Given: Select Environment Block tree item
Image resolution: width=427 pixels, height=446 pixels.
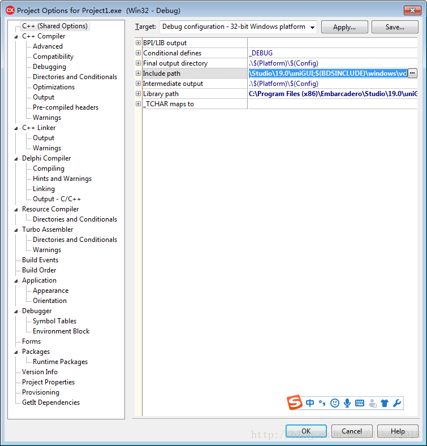Looking at the screenshot, I should pyautogui.click(x=61, y=331).
